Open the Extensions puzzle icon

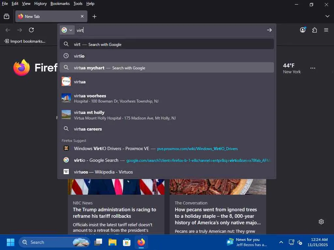[x=314, y=30]
